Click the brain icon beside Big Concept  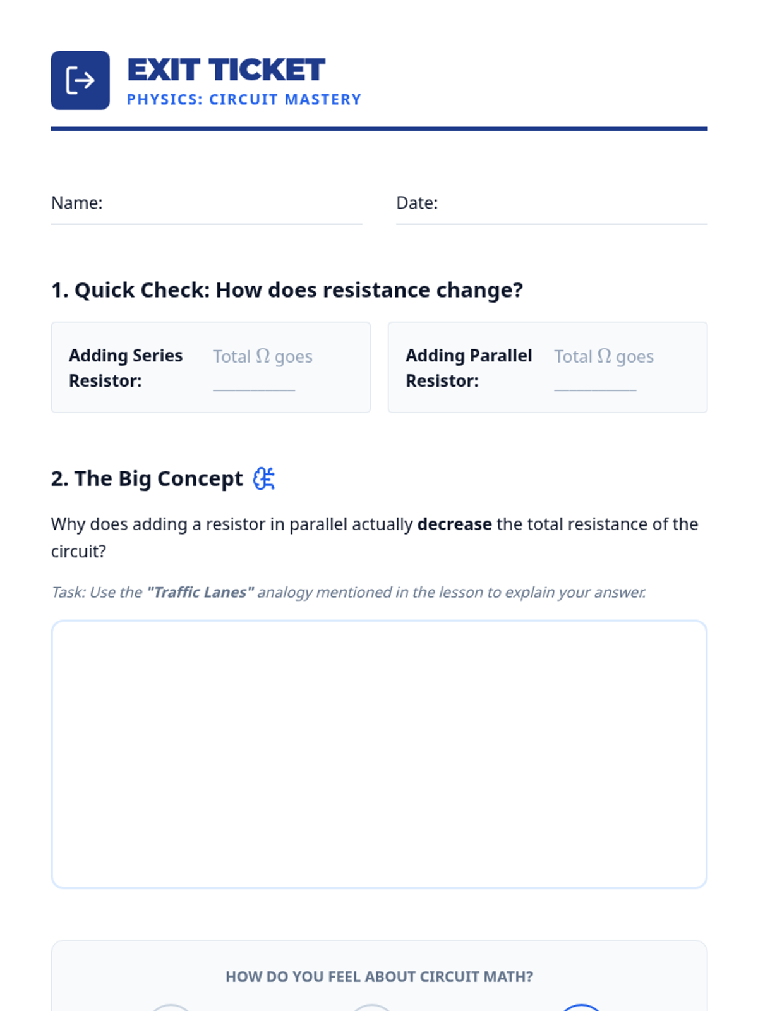[x=263, y=479]
